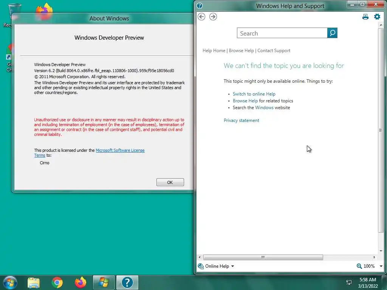Click the red unauthorized use warning text
The image size is (387, 290).
[x=109, y=127]
